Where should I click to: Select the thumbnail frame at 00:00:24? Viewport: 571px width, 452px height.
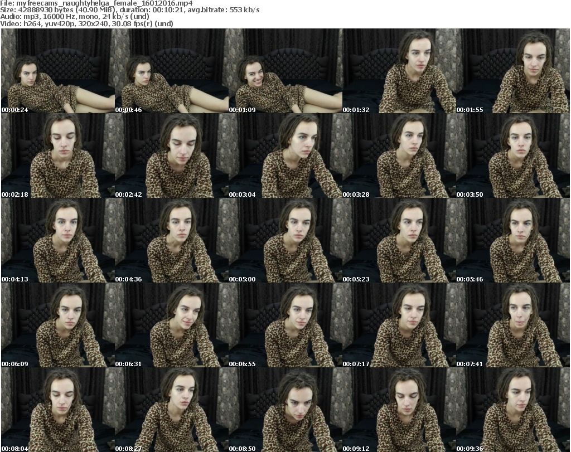point(58,71)
